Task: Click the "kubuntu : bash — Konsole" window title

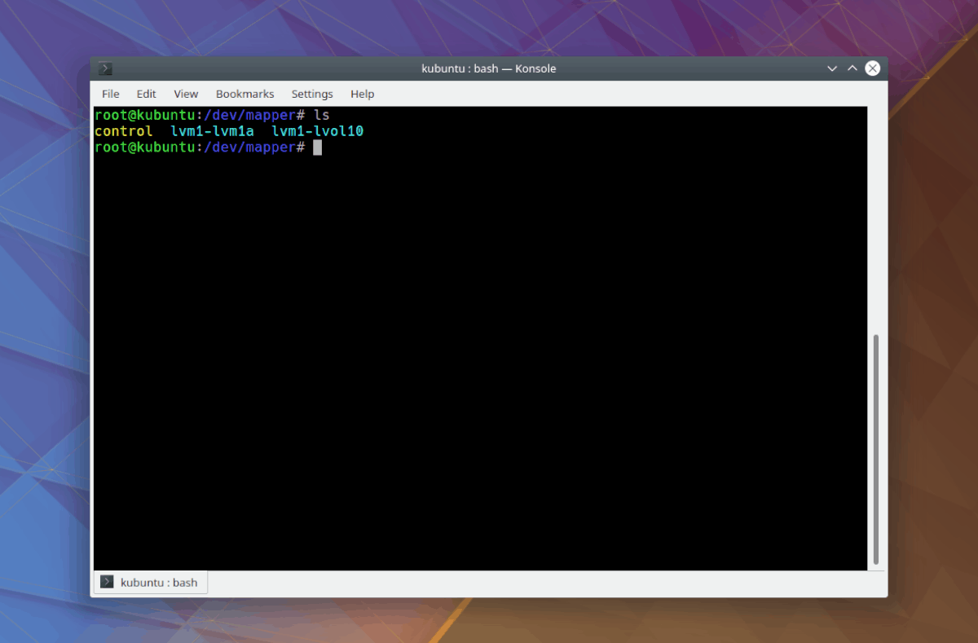Action: coord(488,68)
